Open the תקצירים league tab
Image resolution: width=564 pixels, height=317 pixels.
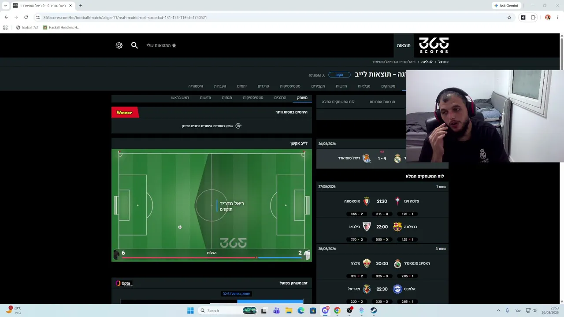point(318,86)
